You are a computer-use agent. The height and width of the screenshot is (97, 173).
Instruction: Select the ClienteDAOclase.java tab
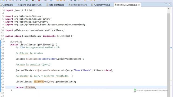click(x=126, y=5)
